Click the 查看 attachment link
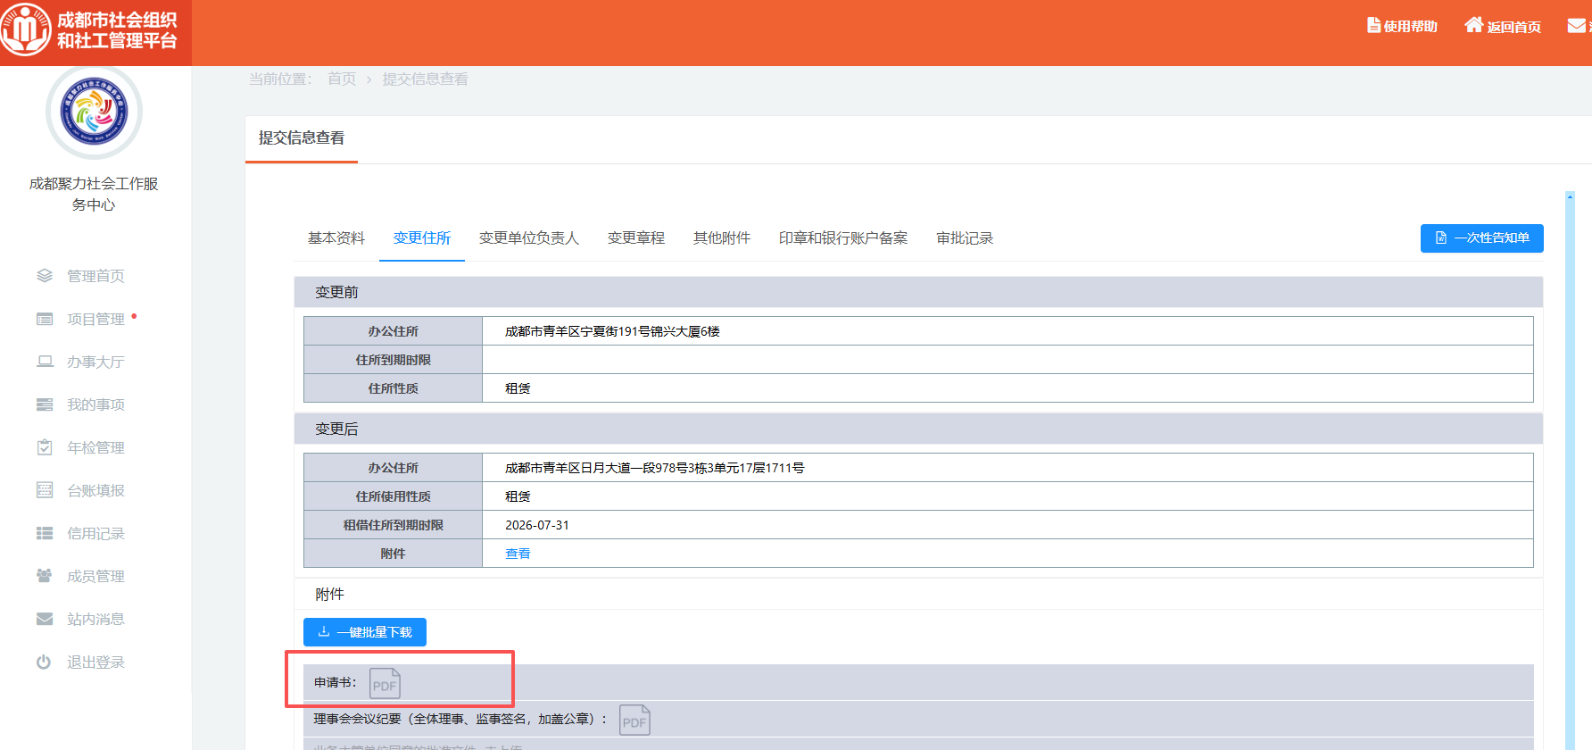 click(x=518, y=554)
